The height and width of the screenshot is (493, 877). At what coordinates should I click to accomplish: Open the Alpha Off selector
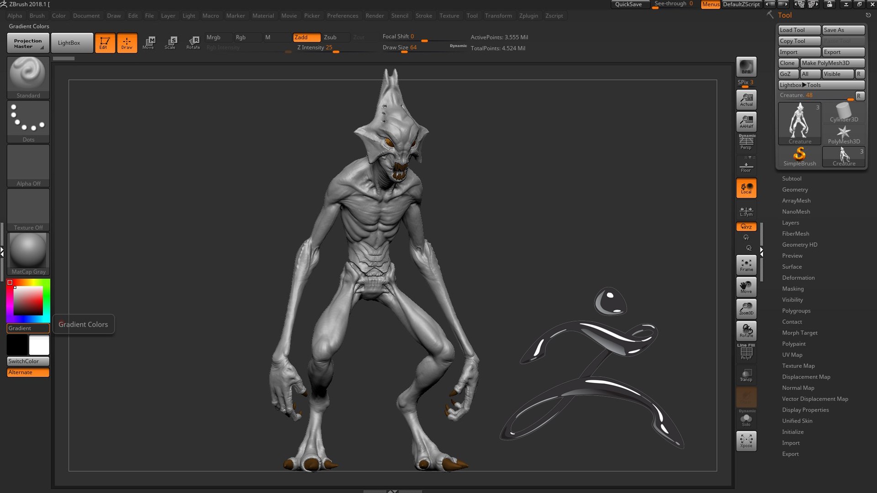(x=28, y=166)
